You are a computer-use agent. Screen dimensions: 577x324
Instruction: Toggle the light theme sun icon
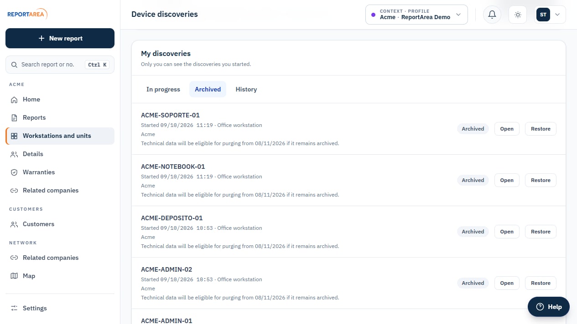pyautogui.click(x=518, y=15)
